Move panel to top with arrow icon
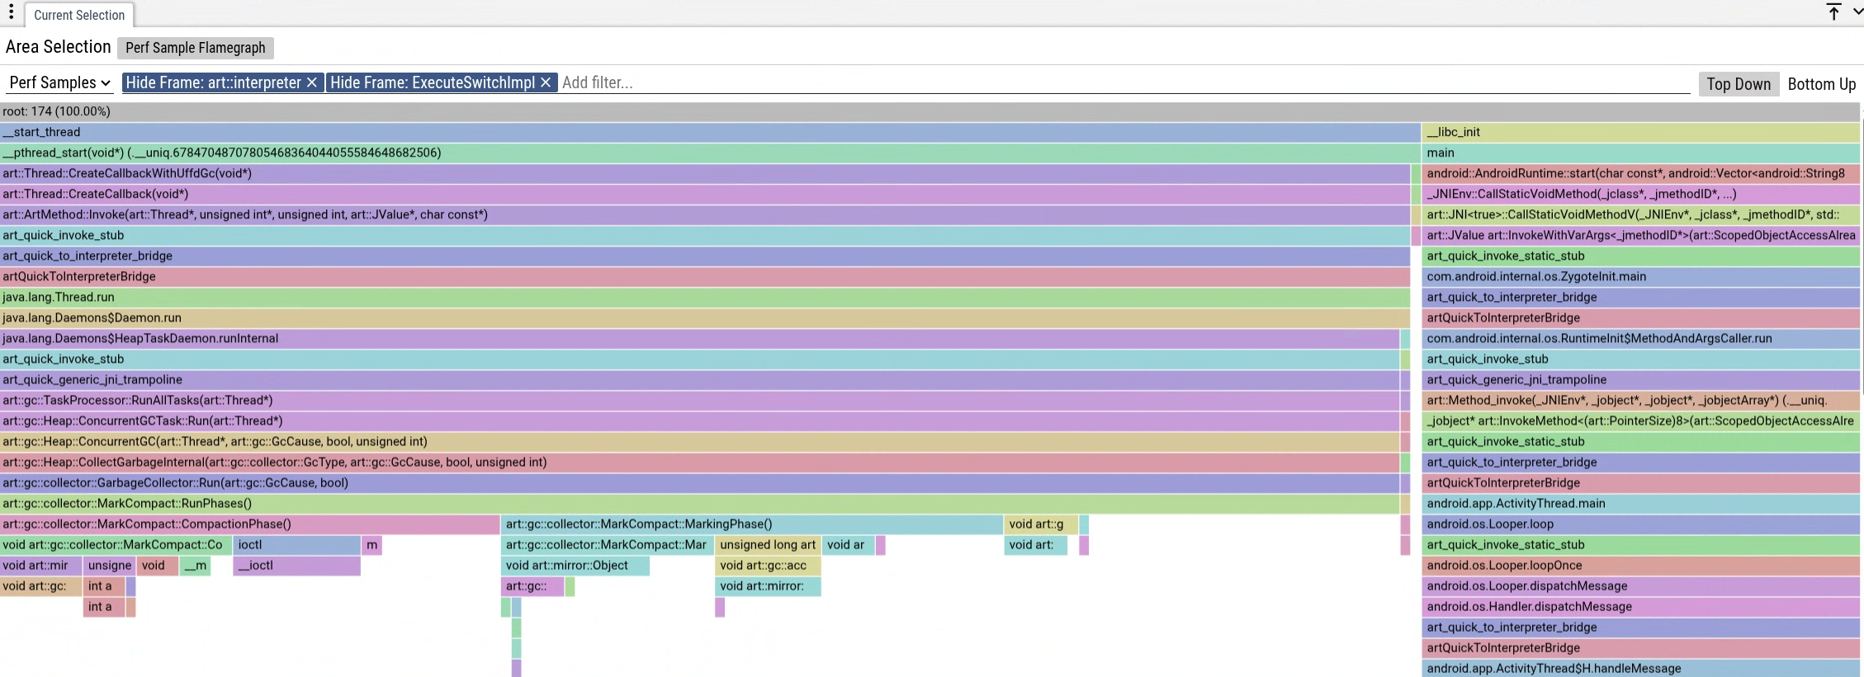Viewport: 1864px width, 677px height. pos(1833,12)
